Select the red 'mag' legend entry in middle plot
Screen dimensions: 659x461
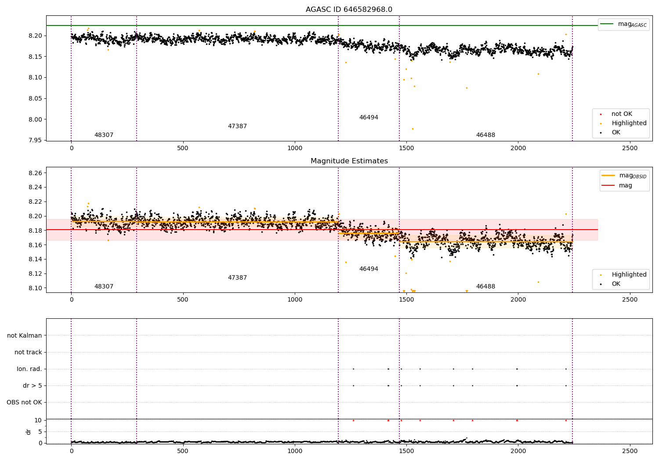617,186
